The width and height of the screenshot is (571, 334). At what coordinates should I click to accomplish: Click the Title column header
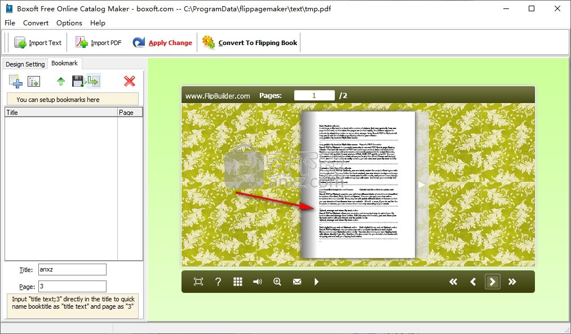coord(61,113)
